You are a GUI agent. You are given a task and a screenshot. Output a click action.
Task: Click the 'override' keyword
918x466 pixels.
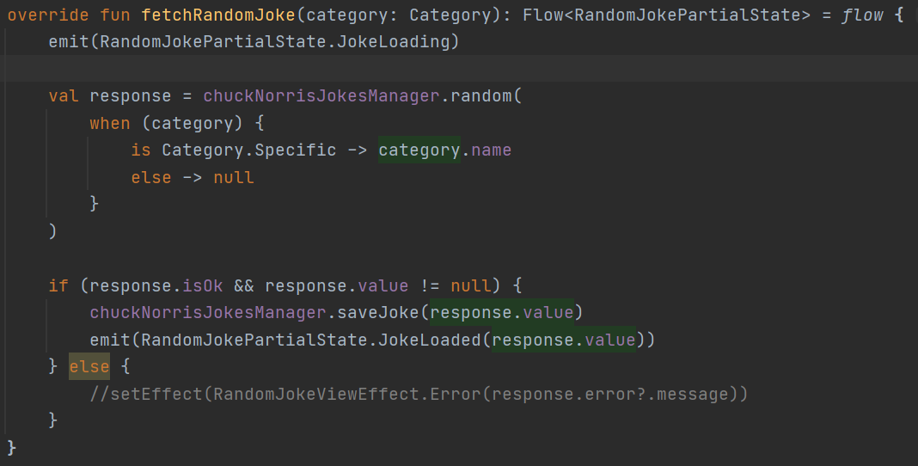click(x=48, y=15)
